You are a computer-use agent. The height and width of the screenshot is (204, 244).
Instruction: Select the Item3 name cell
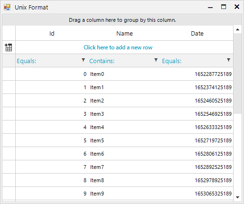point(124,114)
